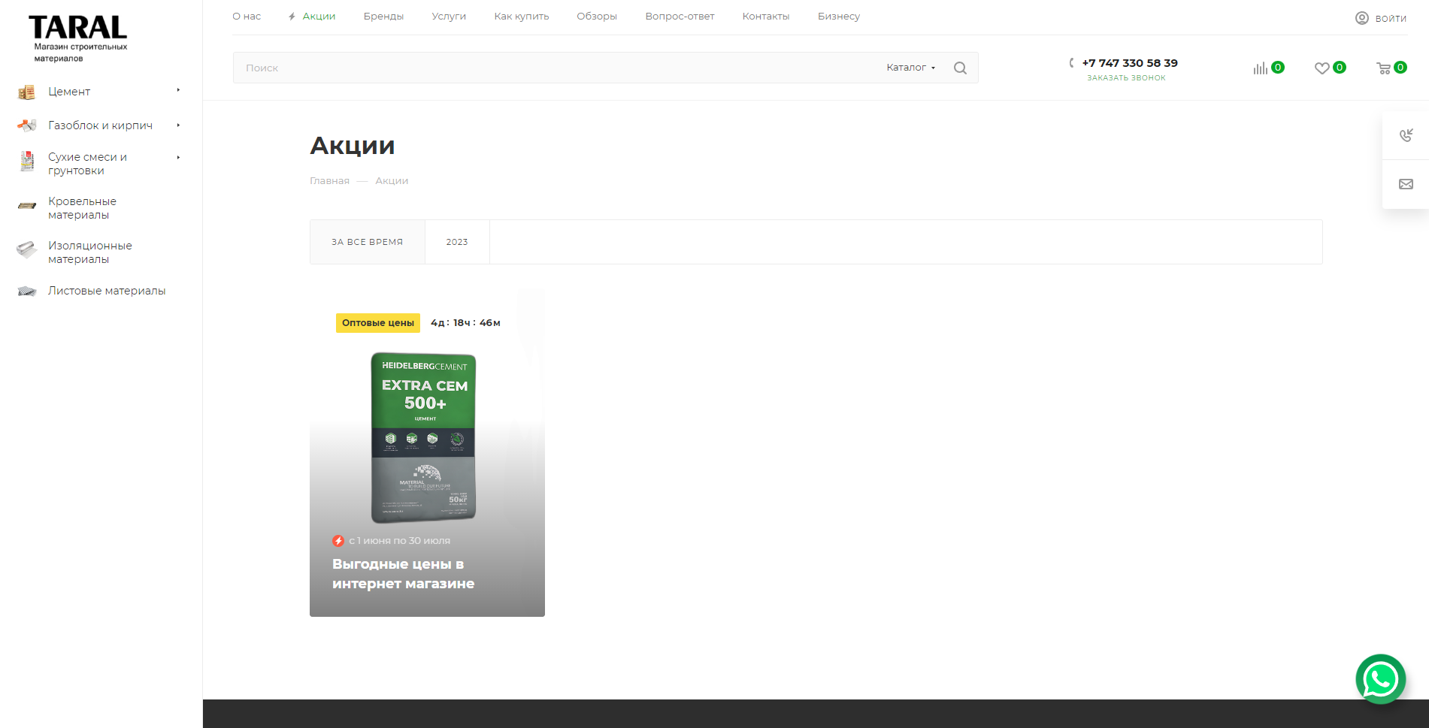Image resolution: width=1429 pixels, height=728 pixels.
Task: Select the 2023 tab
Action: pyautogui.click(x=457, y=242)
